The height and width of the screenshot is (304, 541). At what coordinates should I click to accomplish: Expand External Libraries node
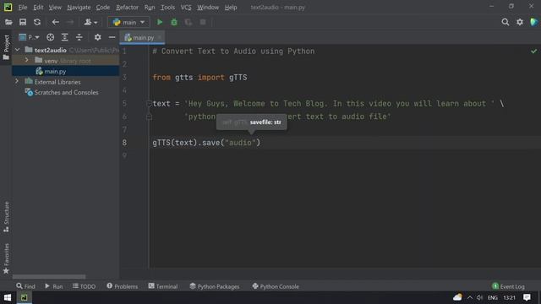[x=17, y=82]
